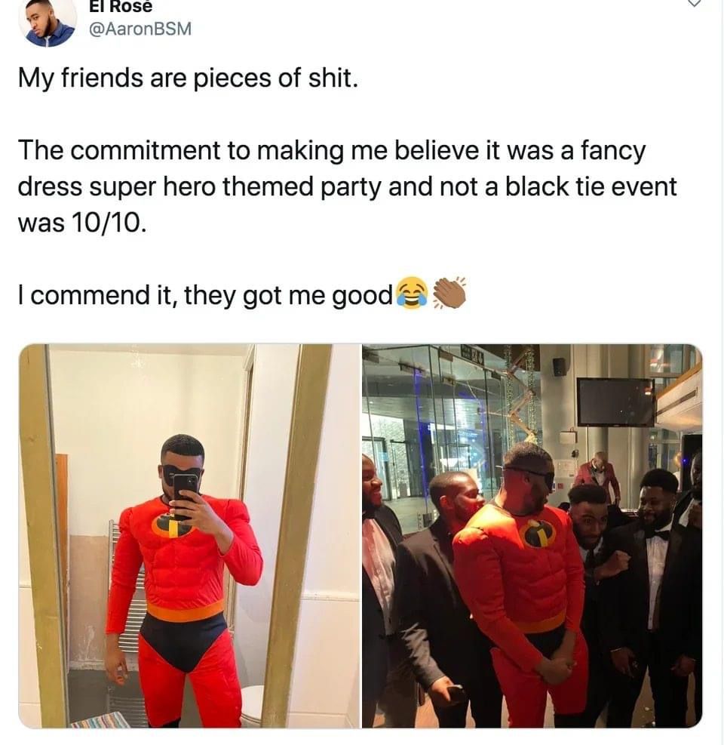The image size is (724, 745).
Task: Click the orange belt in the left photo
Action: 186,610
